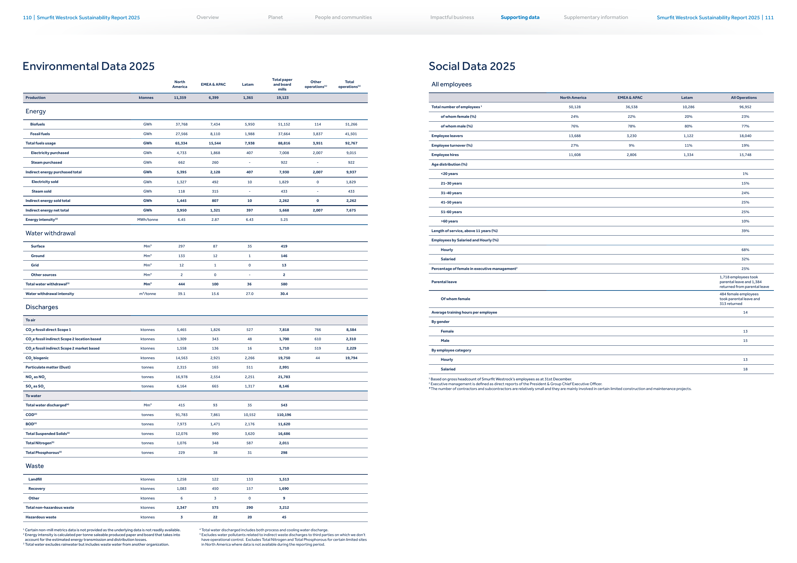Click CO2e fossil direct Scope 1 label
Viewport: 797px width, 563px height.
click(x=48, y=330)
